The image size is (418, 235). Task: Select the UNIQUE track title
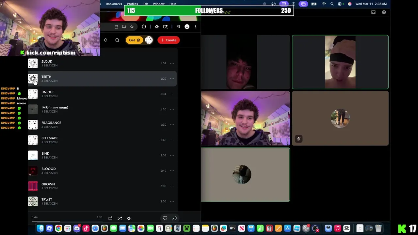(48, 92)
